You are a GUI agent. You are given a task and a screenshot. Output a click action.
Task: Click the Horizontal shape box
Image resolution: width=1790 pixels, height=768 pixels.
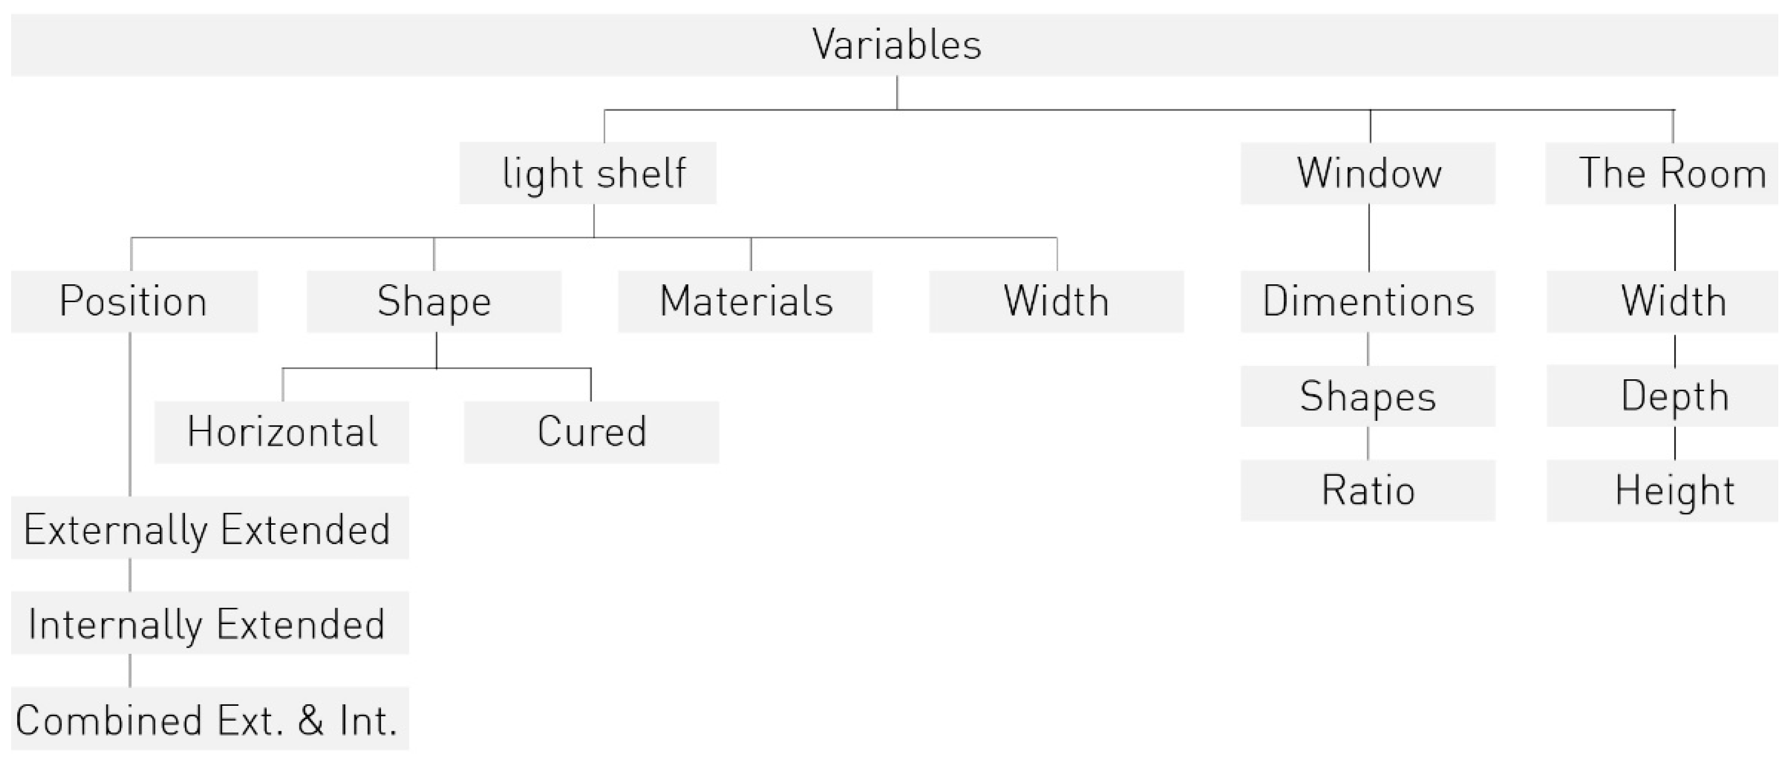pyautogui.click(x=282, y=432)
